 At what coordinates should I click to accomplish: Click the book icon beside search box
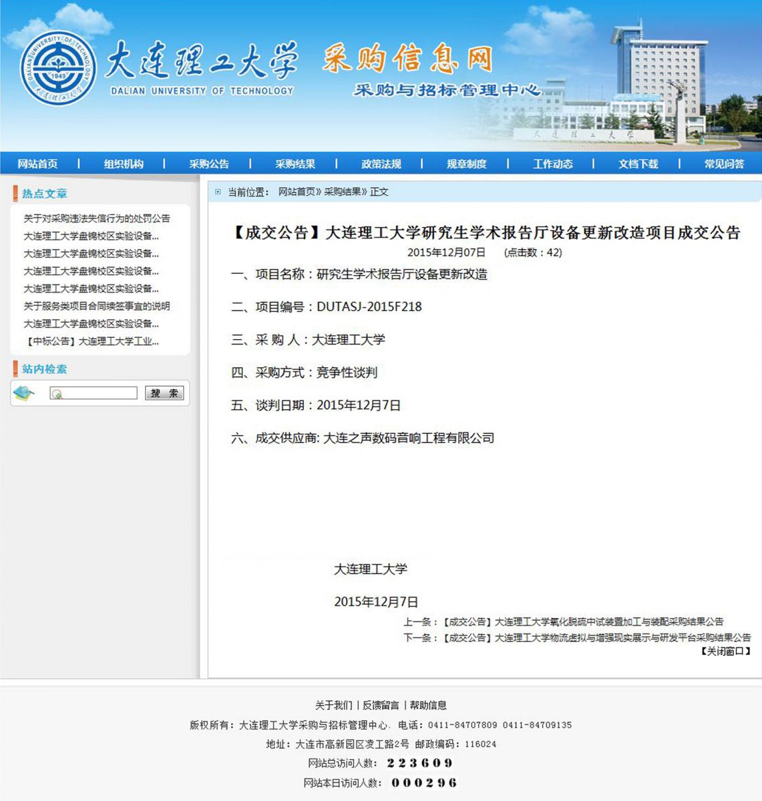[24, 393]
